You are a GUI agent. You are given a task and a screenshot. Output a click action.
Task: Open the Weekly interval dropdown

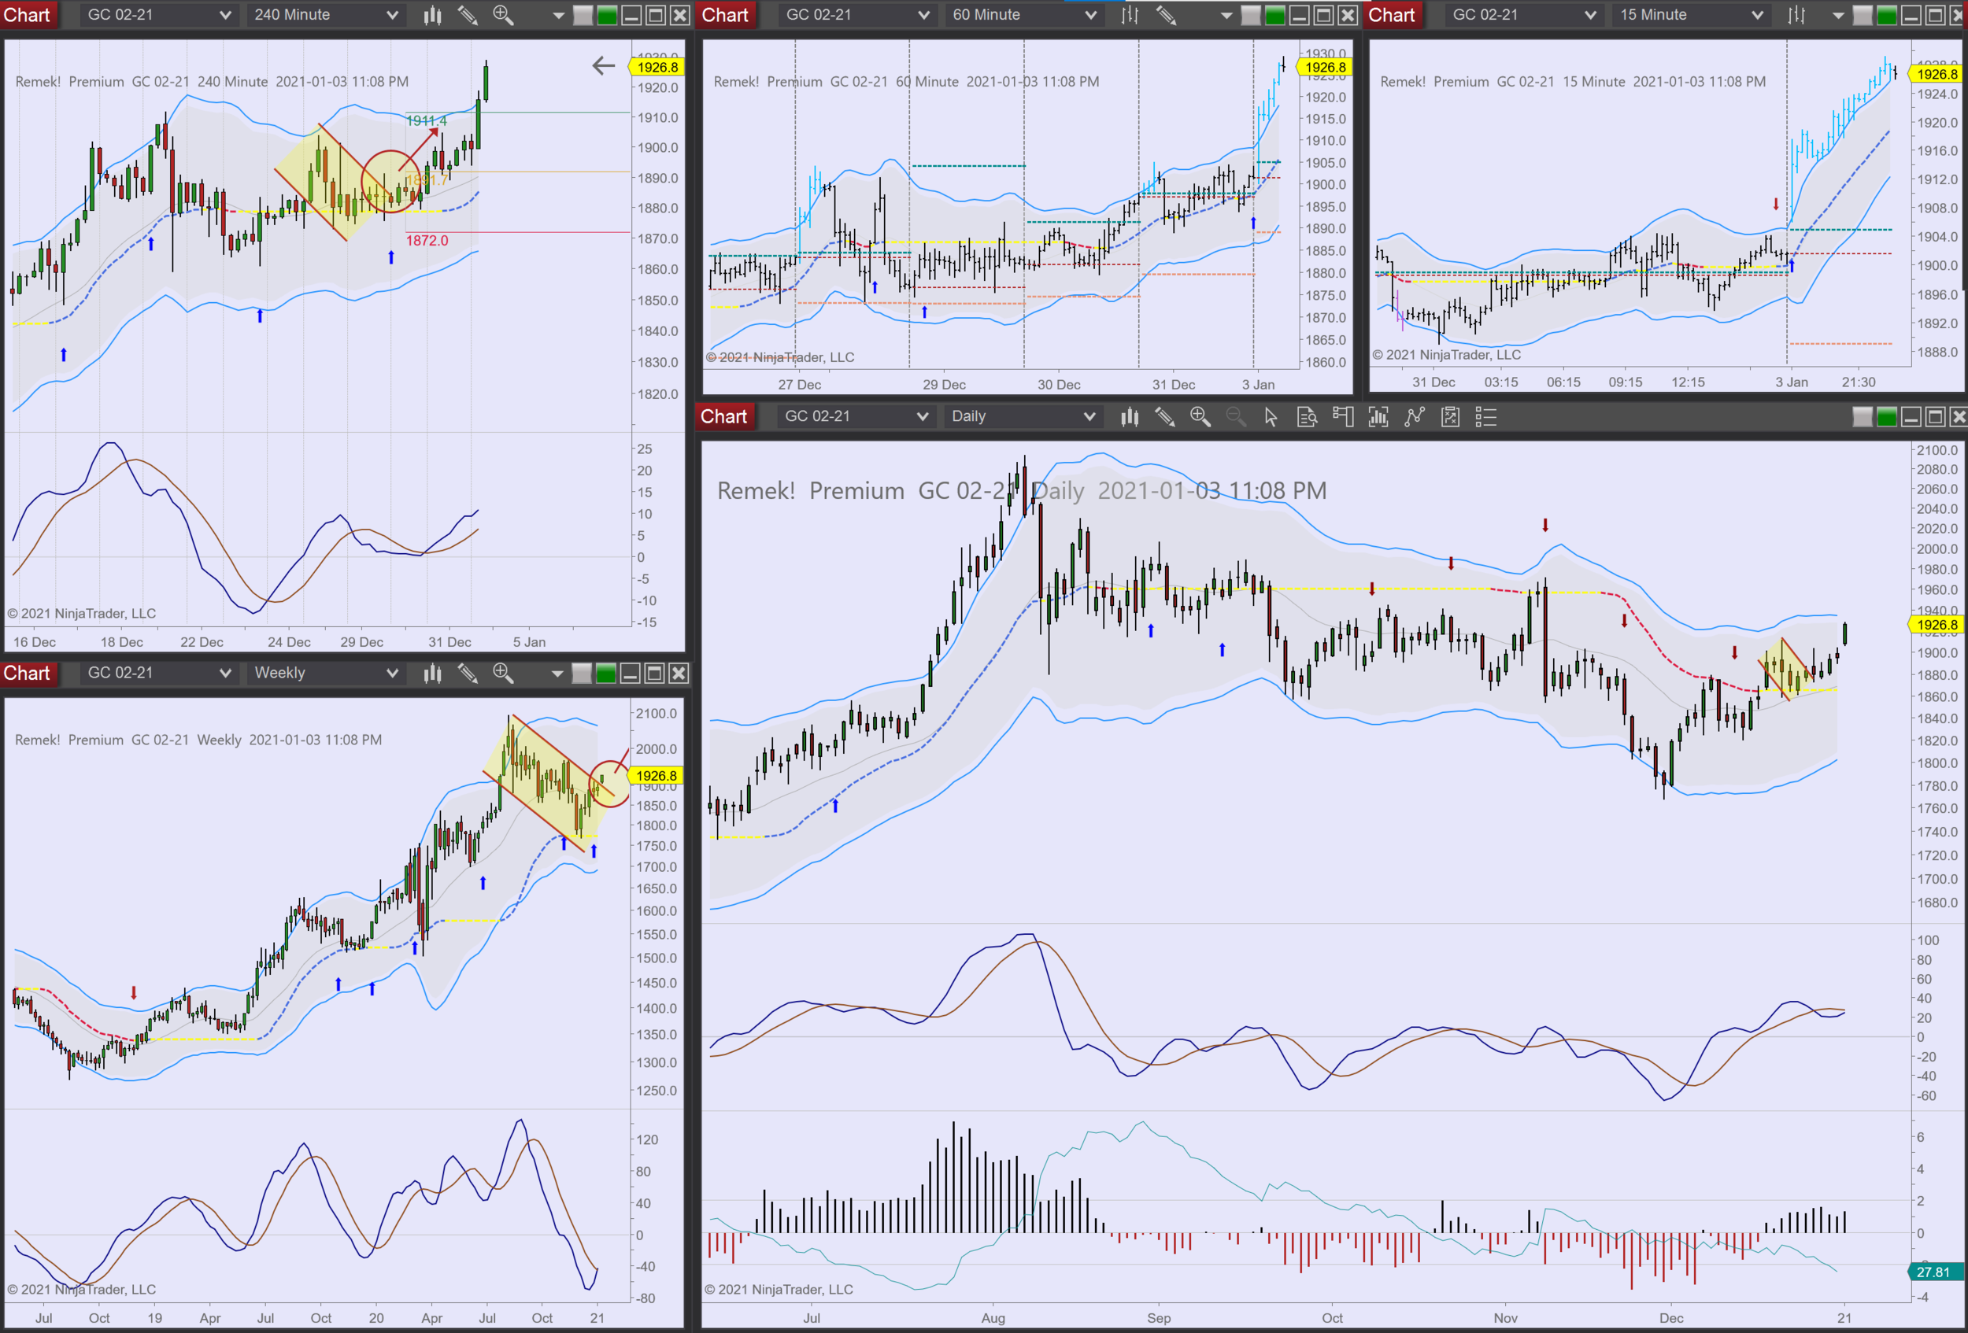[x=325, y=673]
